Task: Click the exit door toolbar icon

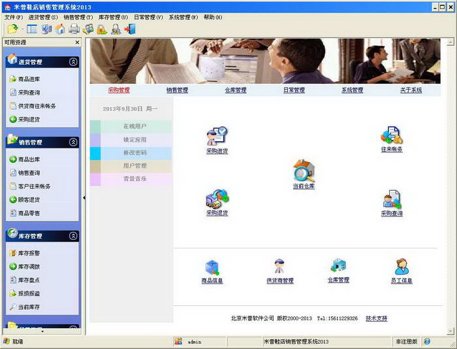Action: coord(130,29)
